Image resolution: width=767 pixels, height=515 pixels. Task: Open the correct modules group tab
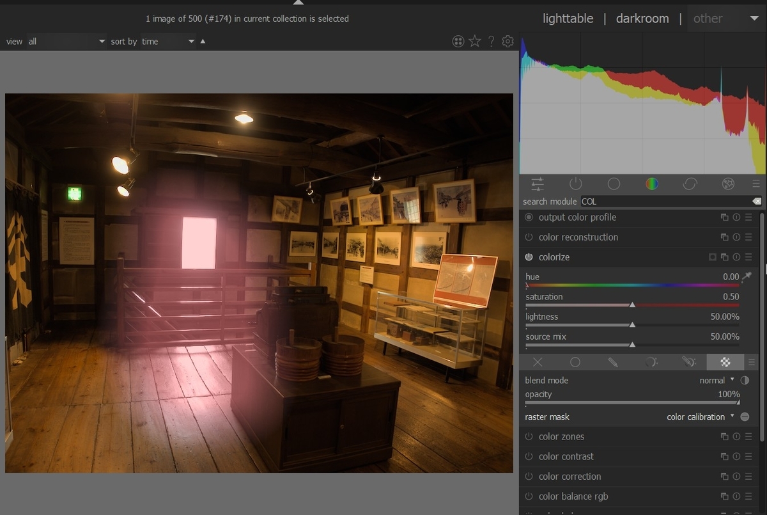pyautogui.click(x=690, y=184)
